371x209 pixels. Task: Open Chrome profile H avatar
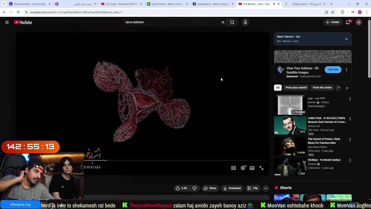[x=360, y=12]
